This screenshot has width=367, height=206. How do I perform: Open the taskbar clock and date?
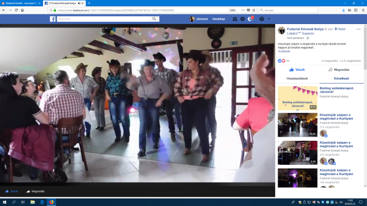click(x=350, y=202)
